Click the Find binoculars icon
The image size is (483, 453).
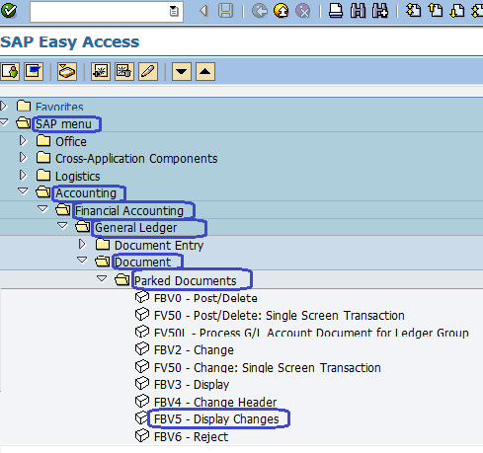(x=359, y=11)
